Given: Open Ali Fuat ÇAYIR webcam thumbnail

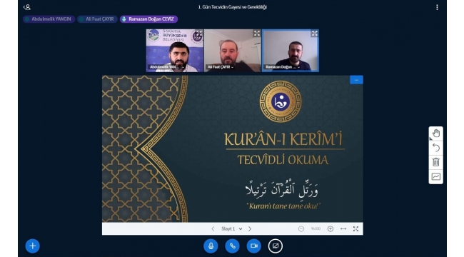Looking at the screenshot, I should pos(232,51).
